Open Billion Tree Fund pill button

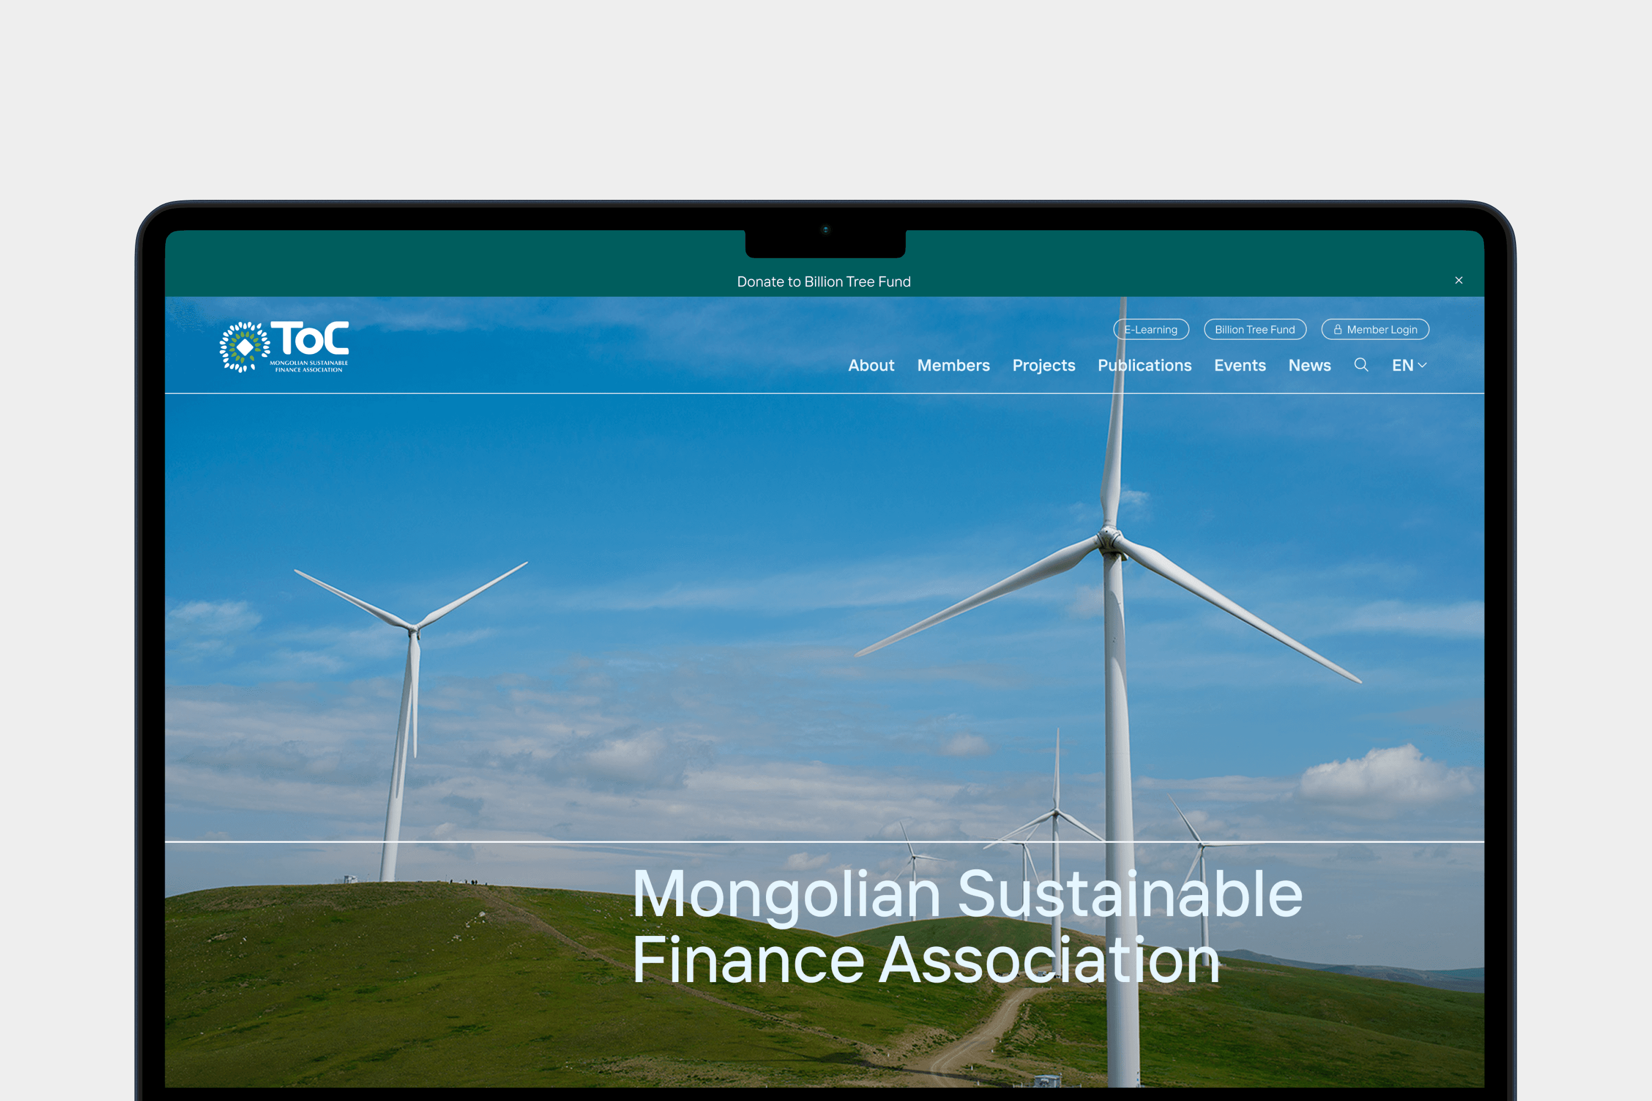pyautogui.click(x=1255, y=329)
